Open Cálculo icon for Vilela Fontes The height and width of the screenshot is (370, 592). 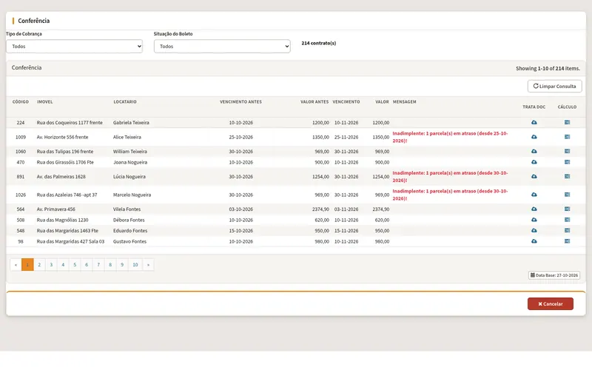pos(567,209)
